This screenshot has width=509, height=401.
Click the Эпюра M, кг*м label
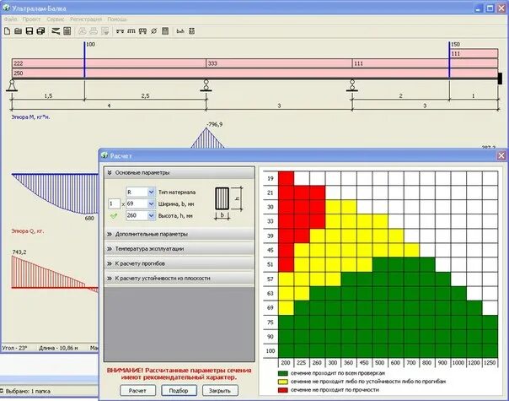point(31,117)
